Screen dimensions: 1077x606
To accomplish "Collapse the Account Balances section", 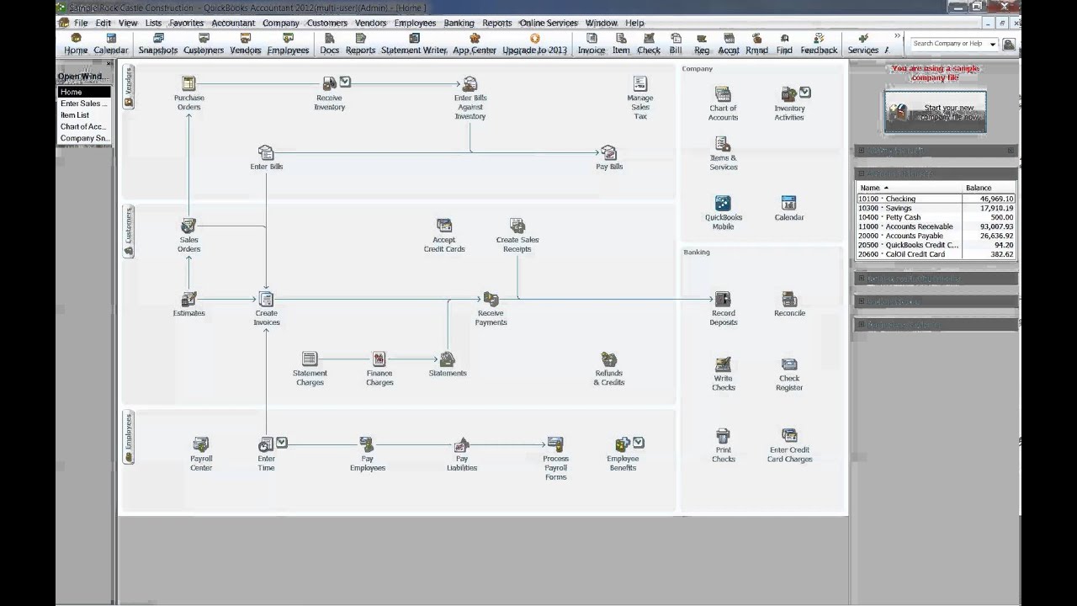I will (x=861, y=173).
